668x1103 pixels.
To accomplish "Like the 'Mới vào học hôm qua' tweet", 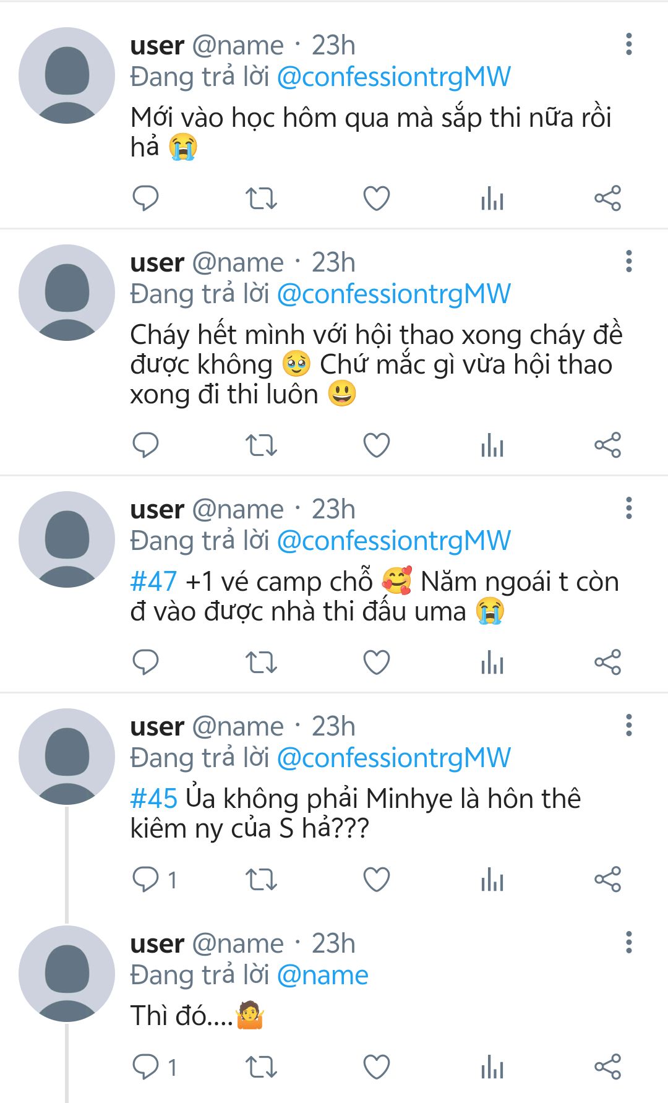I will click(x=376, y=199).
